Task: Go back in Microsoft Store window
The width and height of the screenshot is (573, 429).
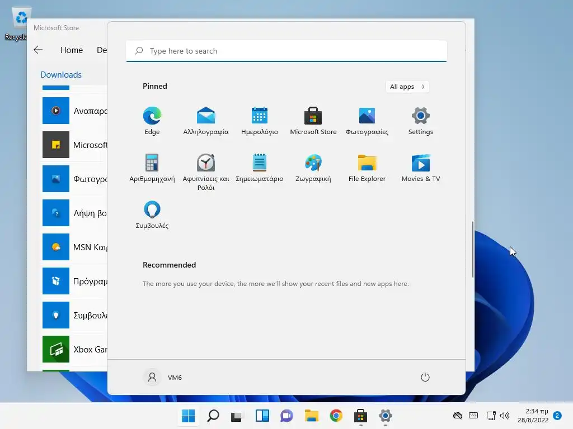Action: [x=38, y=50]
